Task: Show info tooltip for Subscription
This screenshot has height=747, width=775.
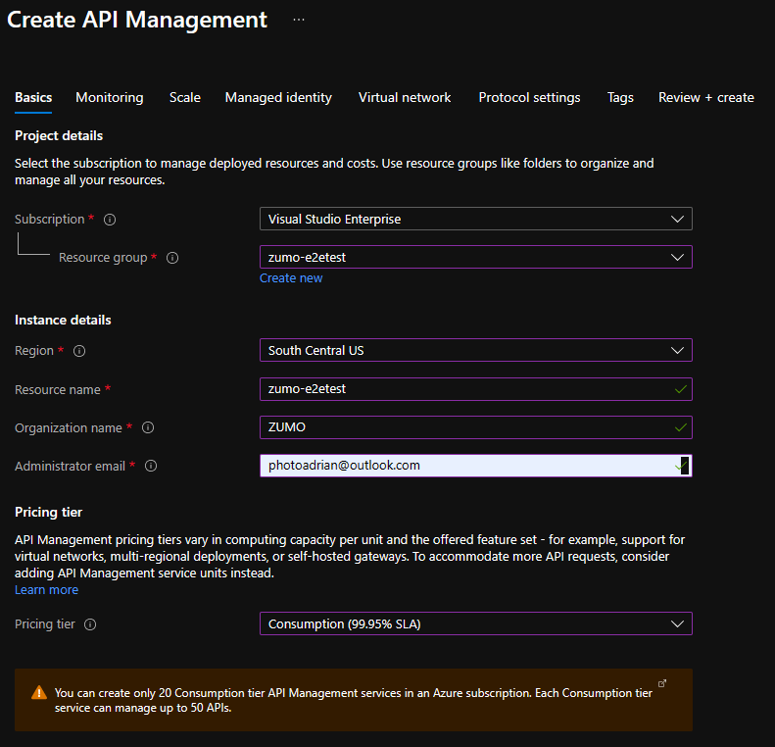Action: [110, 220]
